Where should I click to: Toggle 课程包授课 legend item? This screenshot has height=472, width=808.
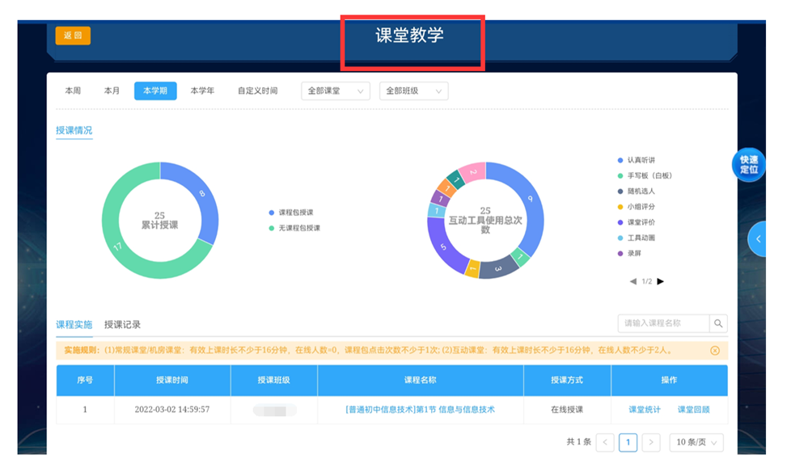click(x=291, y=212)
